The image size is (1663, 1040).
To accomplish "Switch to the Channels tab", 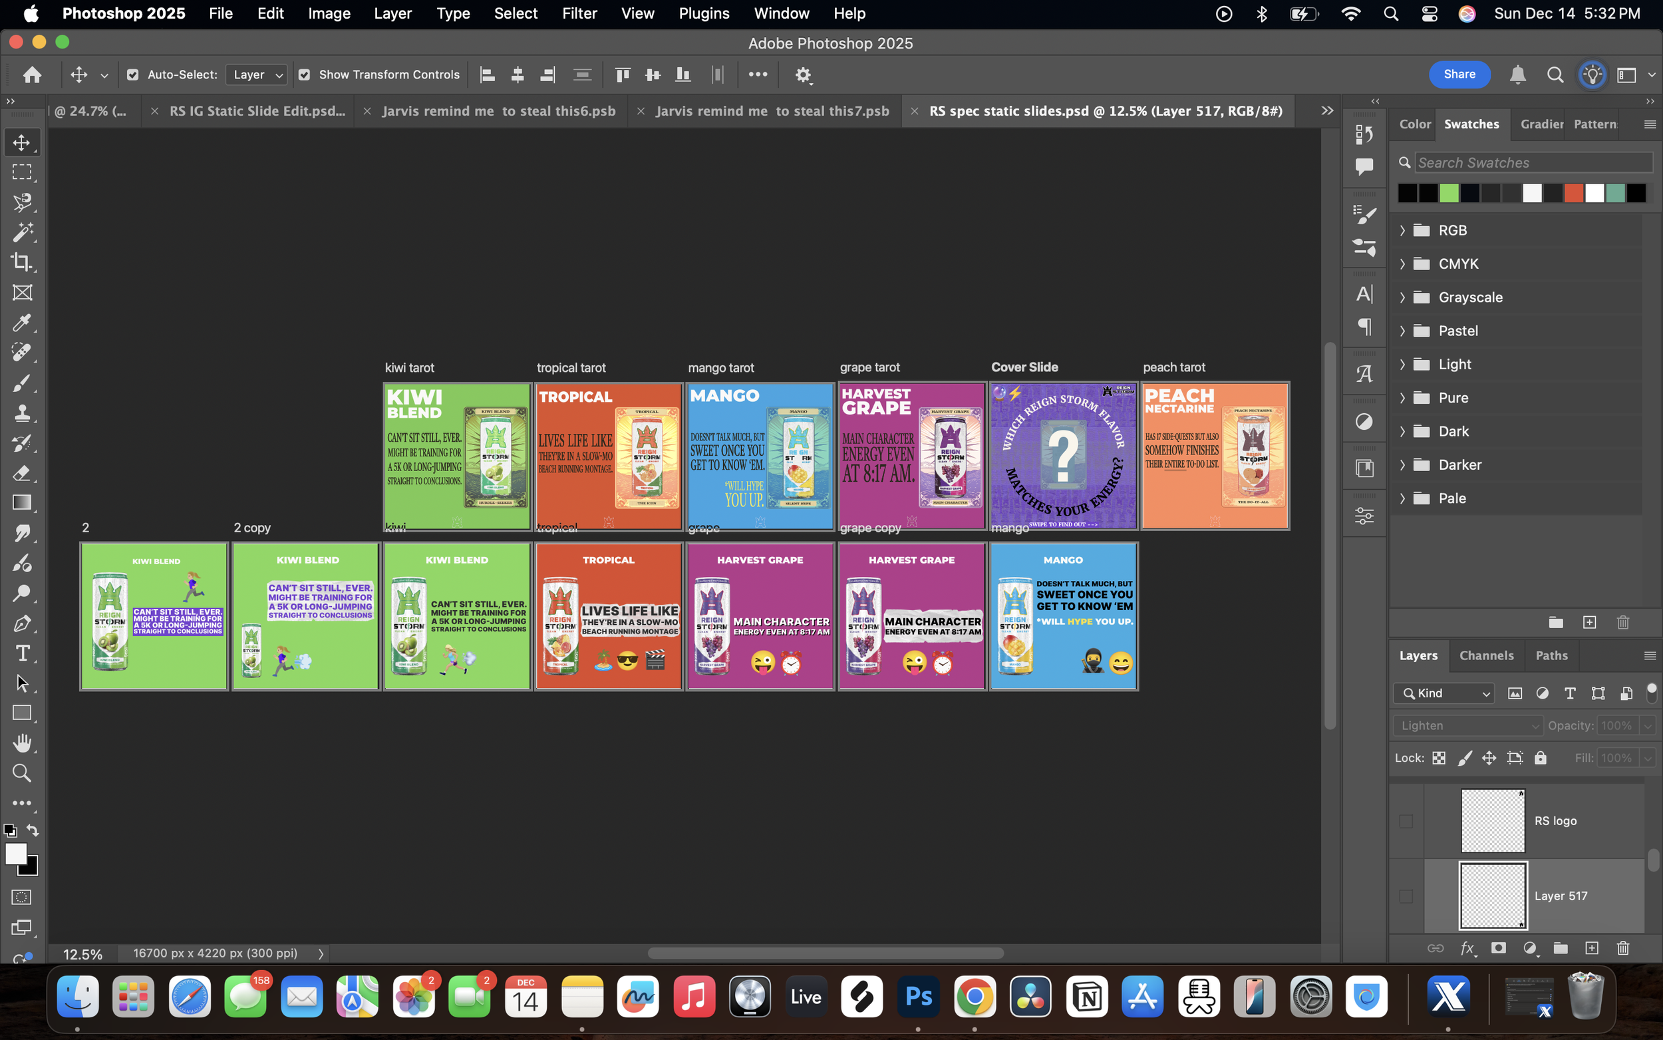I will 1486,655.
